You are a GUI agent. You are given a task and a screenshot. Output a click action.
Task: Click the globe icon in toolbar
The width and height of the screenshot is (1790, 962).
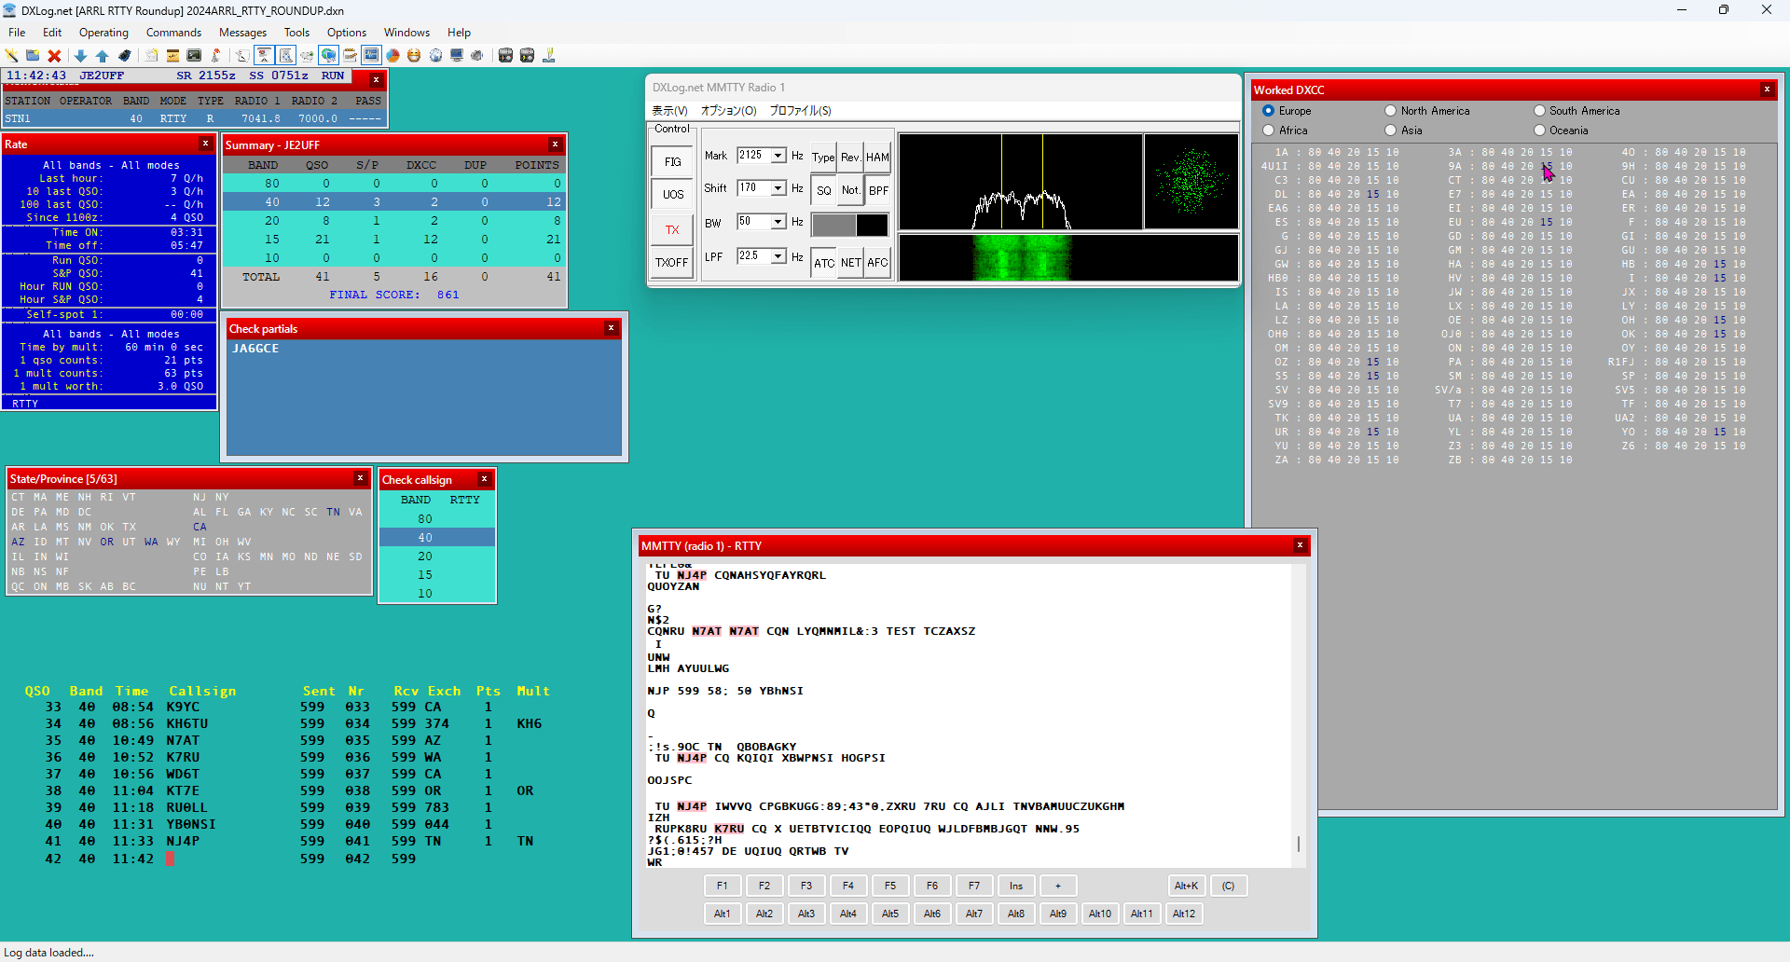(x=435, y=56)
